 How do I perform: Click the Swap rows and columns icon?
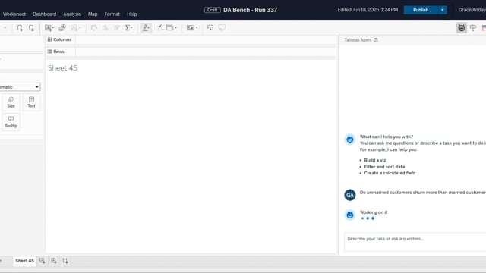tap(94, 28)
